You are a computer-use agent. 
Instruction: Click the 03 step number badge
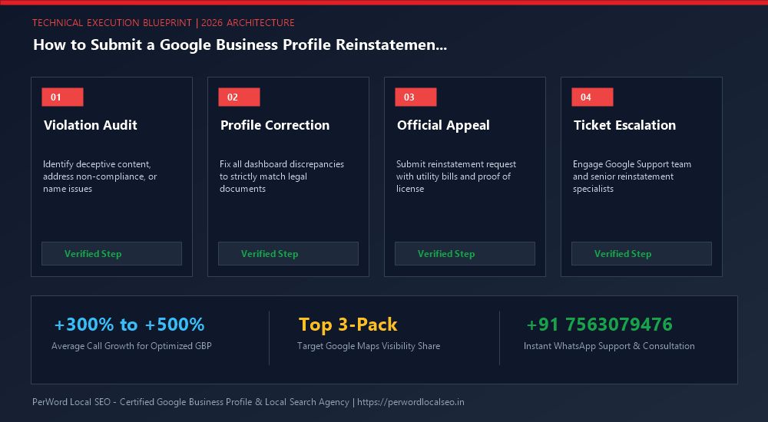click(x=415, y=97)
